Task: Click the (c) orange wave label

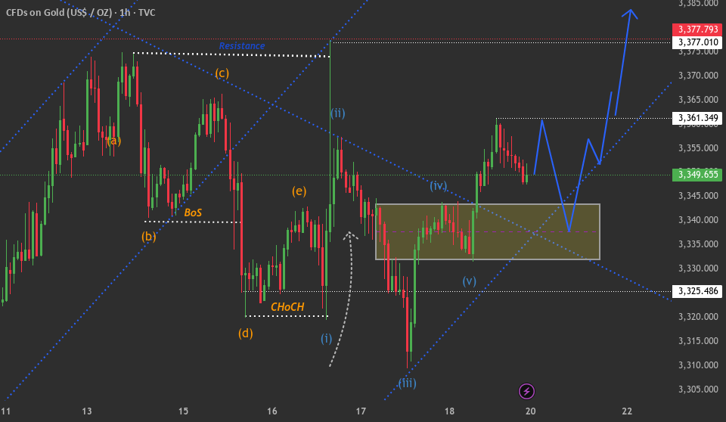Action: coord(222,73)
